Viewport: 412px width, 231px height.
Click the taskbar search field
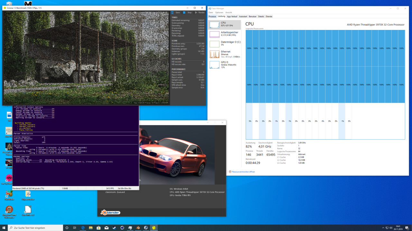(35, 228)
